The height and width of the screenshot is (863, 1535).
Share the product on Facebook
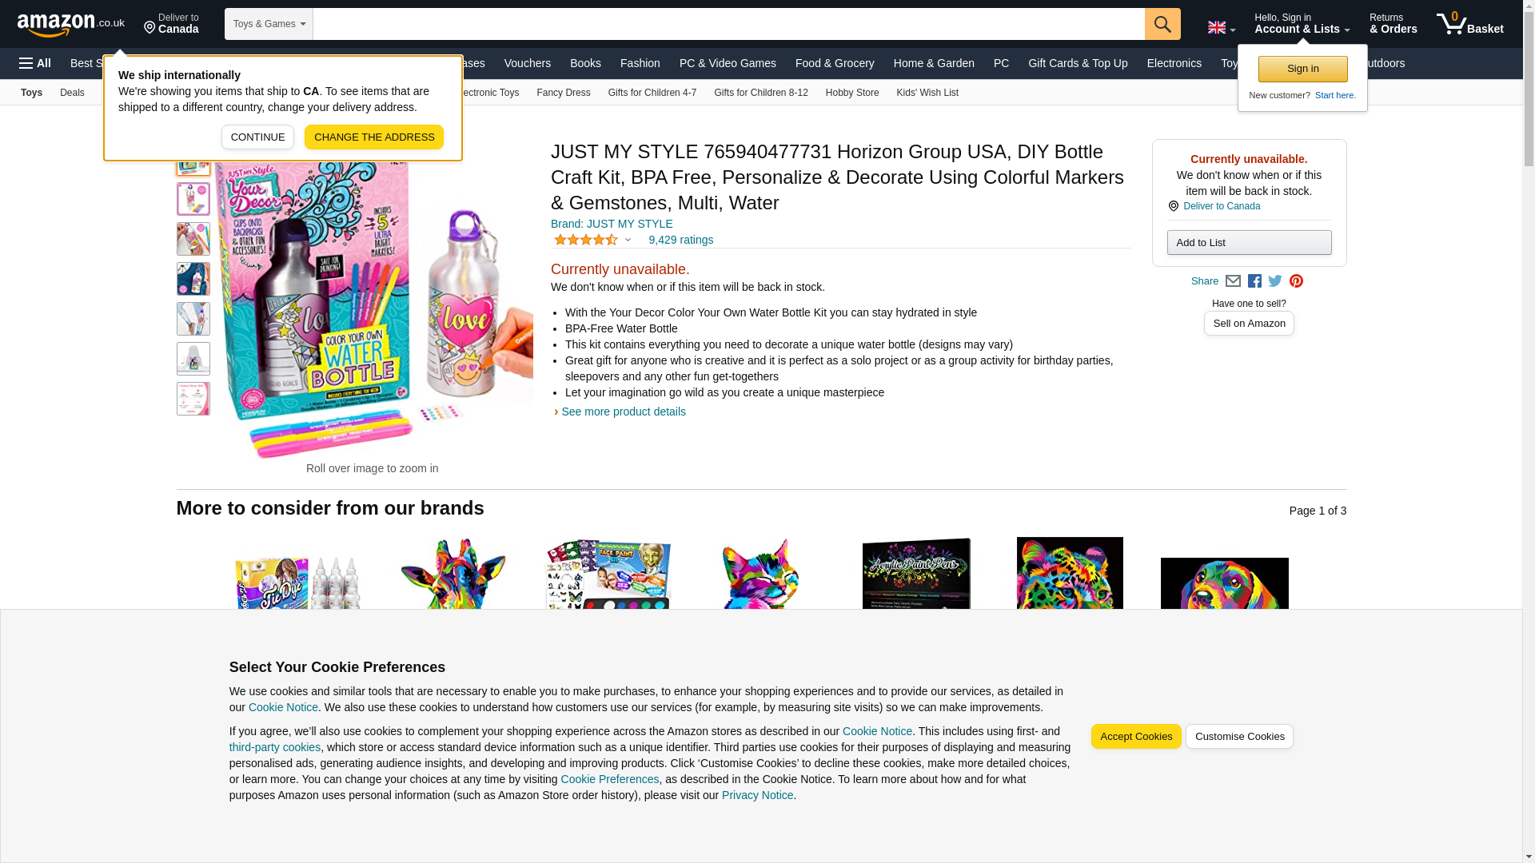(1254, 281)
